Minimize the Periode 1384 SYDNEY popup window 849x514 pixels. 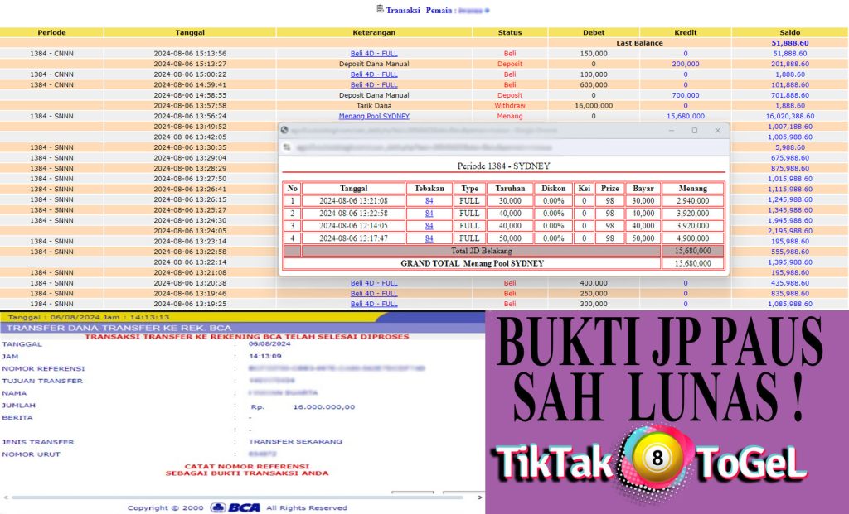672,130
